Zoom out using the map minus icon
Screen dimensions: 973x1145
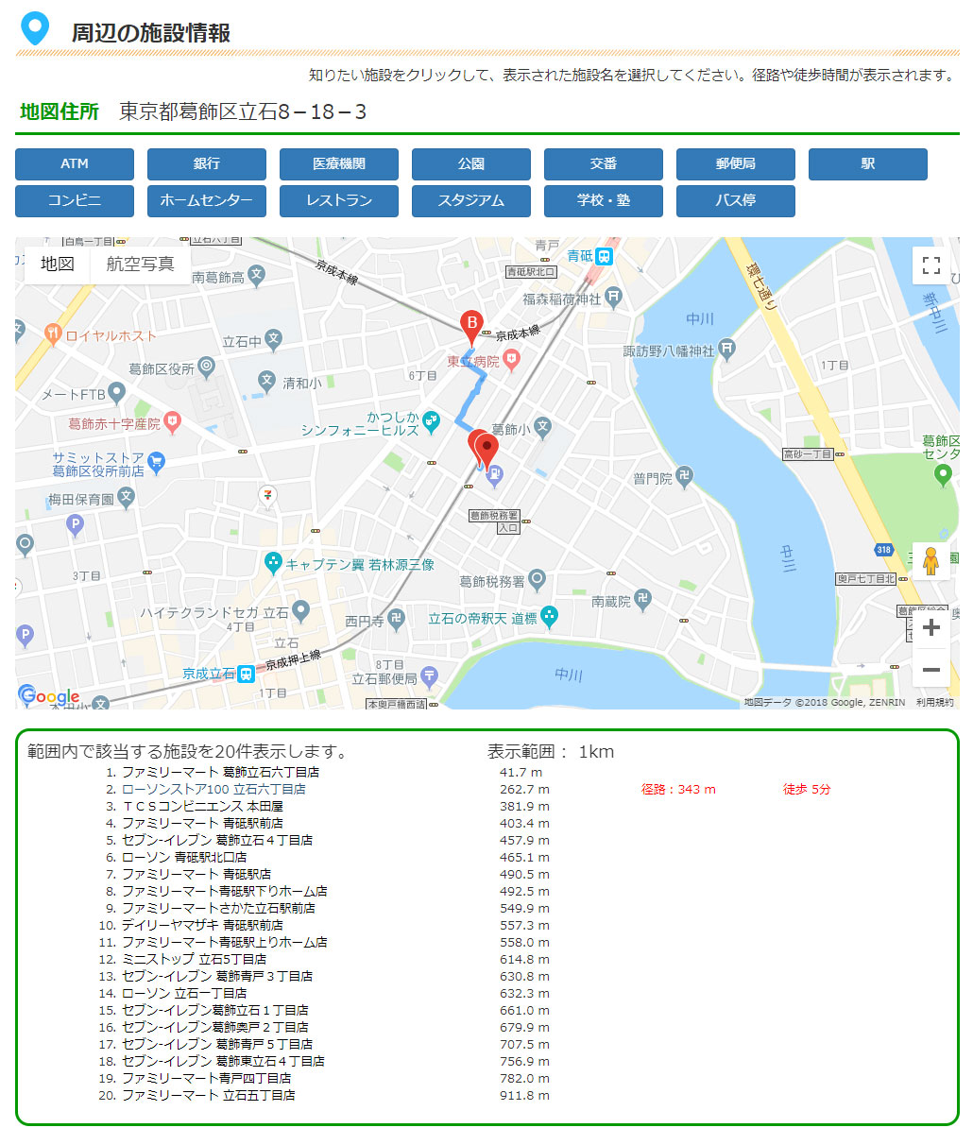tap(930, 669)
